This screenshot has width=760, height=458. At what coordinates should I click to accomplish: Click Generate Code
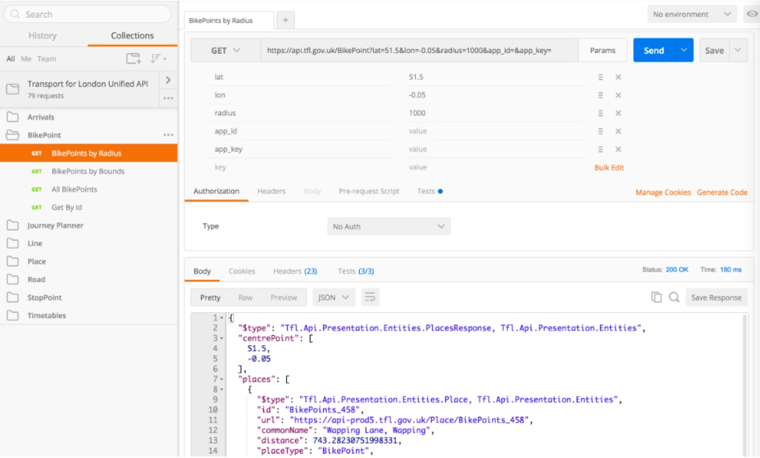click(x=722, y=192)
